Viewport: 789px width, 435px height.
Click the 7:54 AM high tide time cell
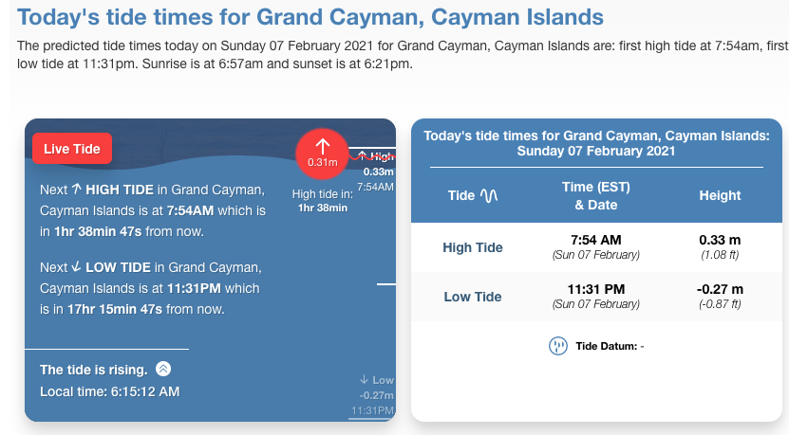595,240
